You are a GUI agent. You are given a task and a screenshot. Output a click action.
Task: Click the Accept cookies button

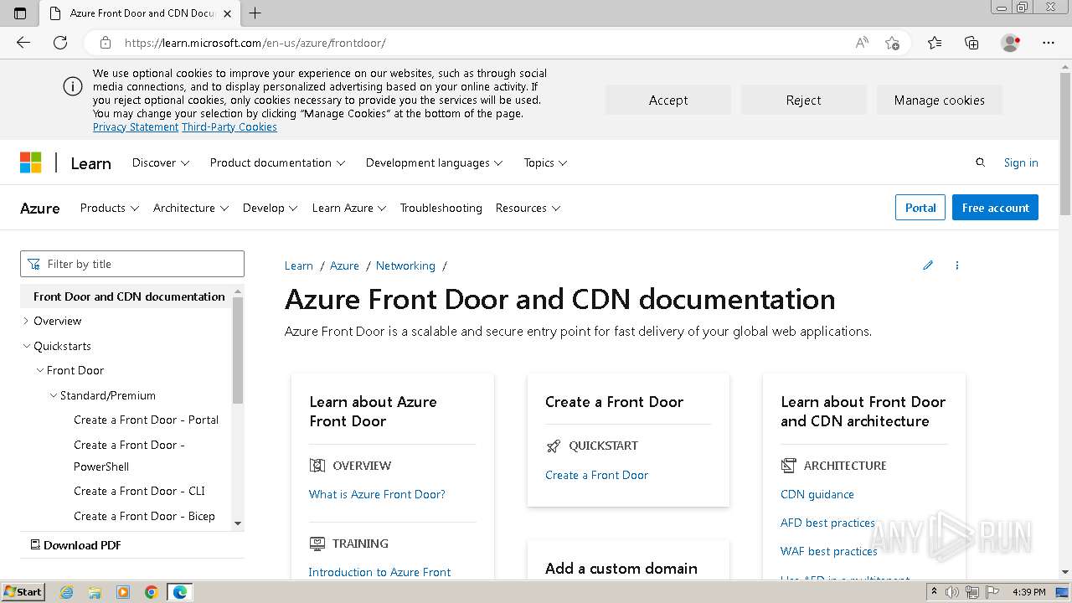(x=667, y=100)
